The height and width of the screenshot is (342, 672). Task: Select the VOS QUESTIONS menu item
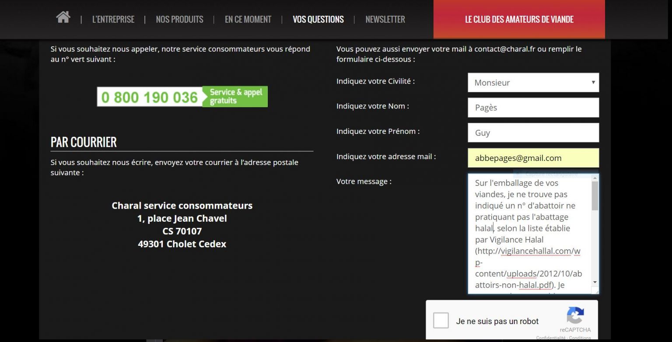[x=318, y=19]
